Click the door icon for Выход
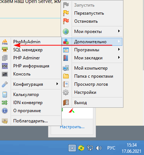The height and width of the screenshot is (155, 144). pyautogui.click(x=66, y=103)
